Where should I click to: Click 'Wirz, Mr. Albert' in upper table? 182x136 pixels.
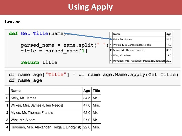[x=122, y=55]
